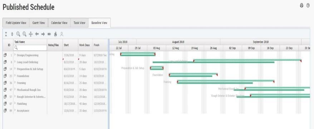The height and width of the screenshot is (129, 314).
Task: Expand the Foundation task group
Action: coord(15,76)
